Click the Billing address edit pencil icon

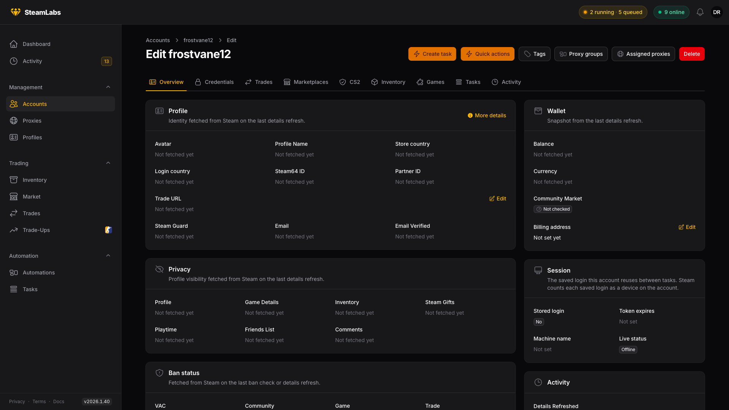pyautogui.click(x=681, y=227)
